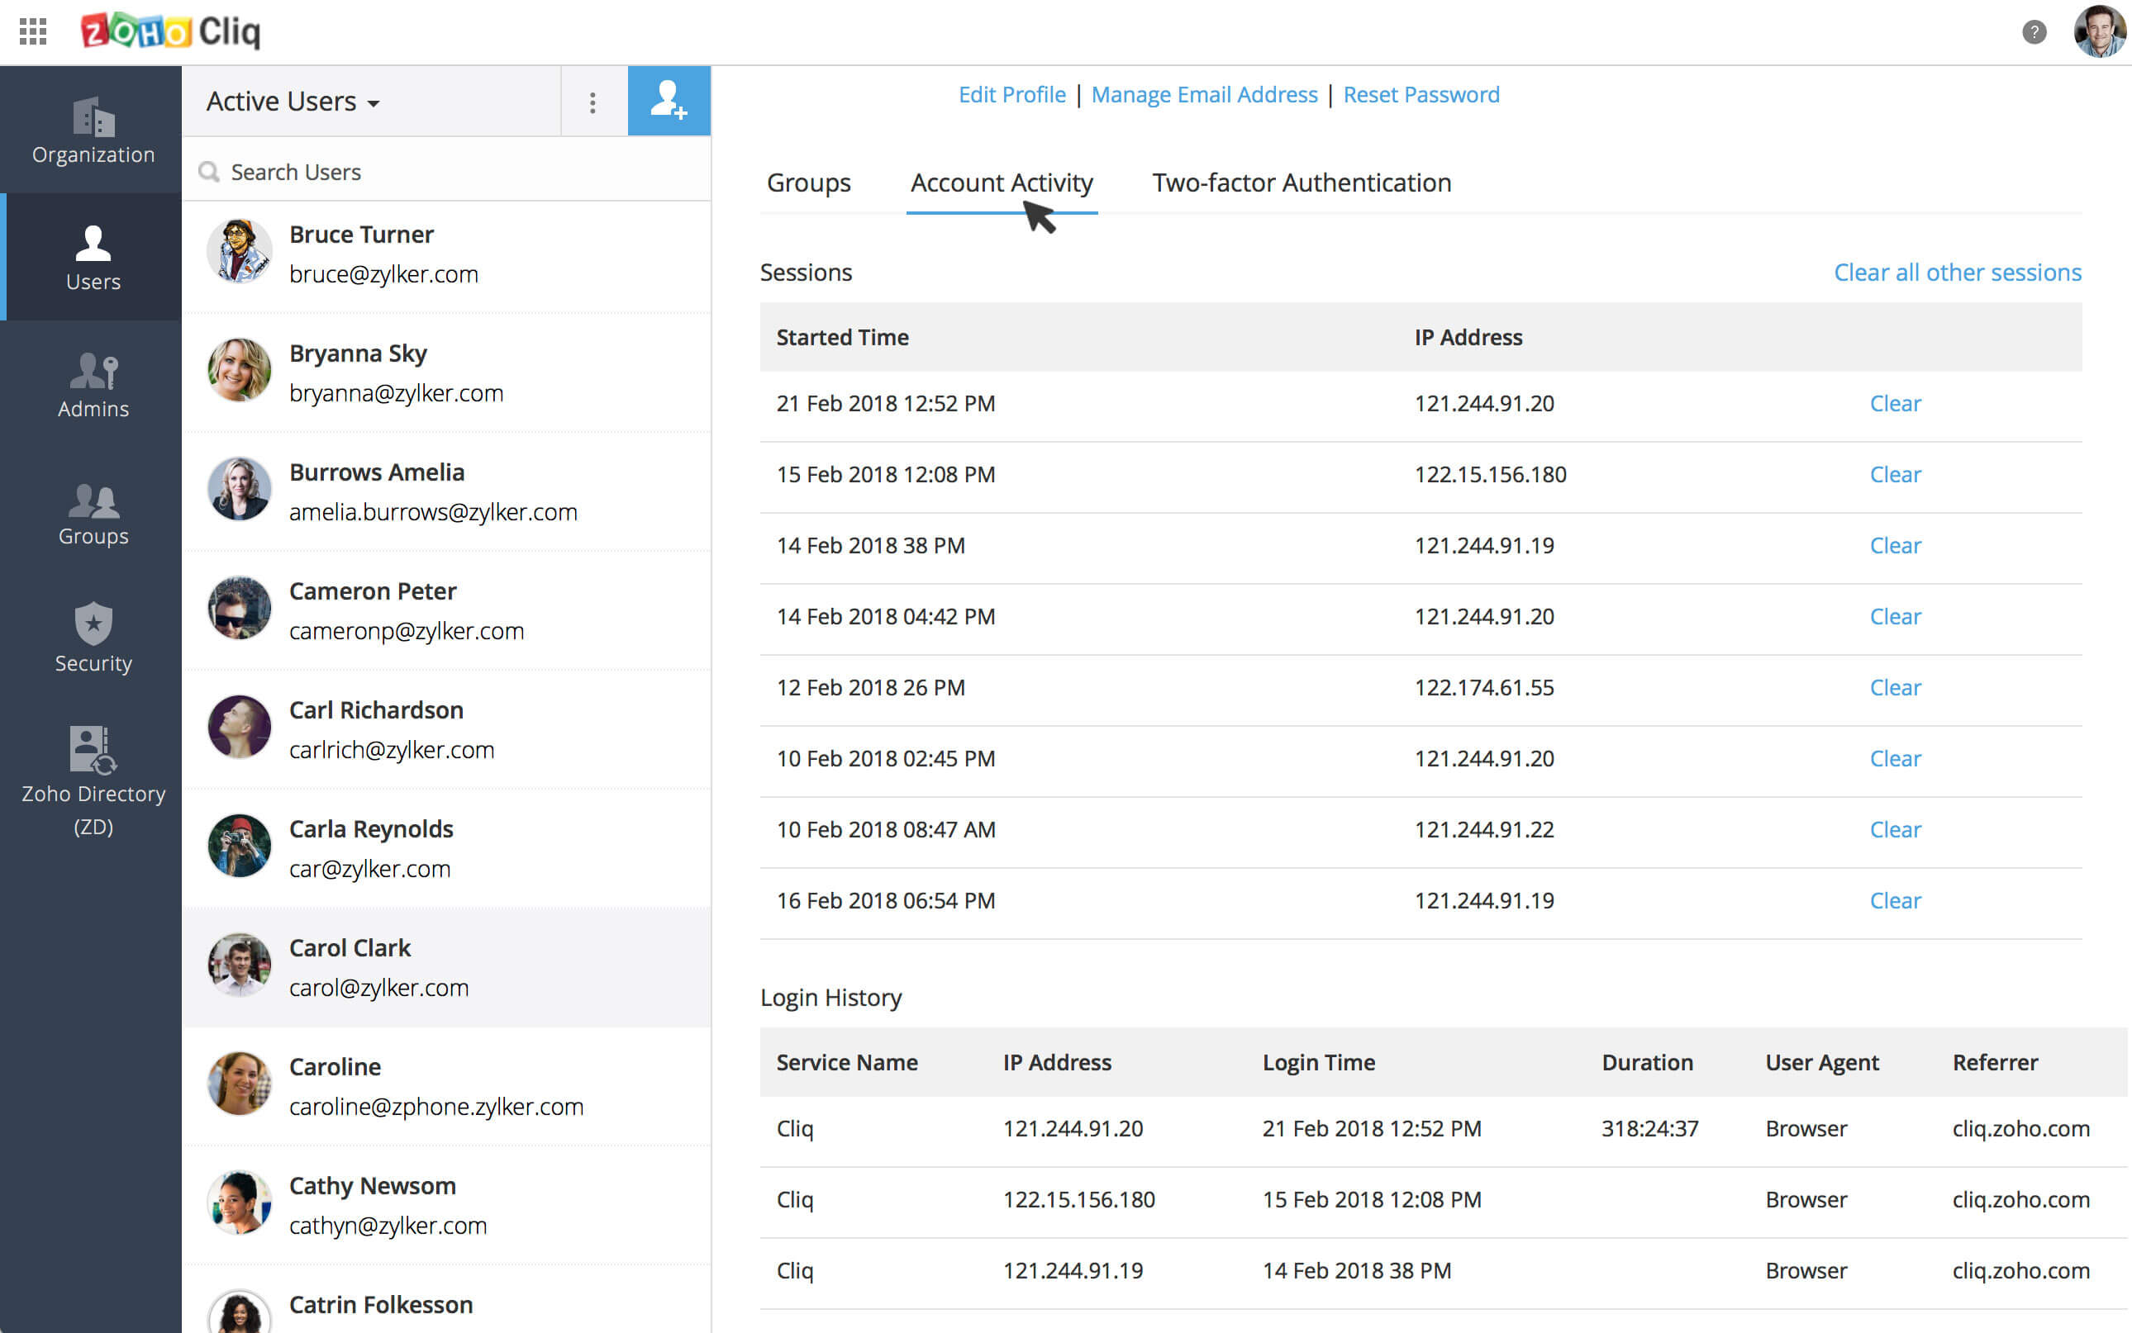
Task: Open the Security sidebar section
Action: [93, 638]
